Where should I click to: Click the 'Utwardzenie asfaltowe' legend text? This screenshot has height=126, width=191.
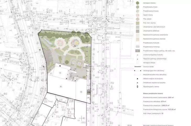tap(151, 31)
